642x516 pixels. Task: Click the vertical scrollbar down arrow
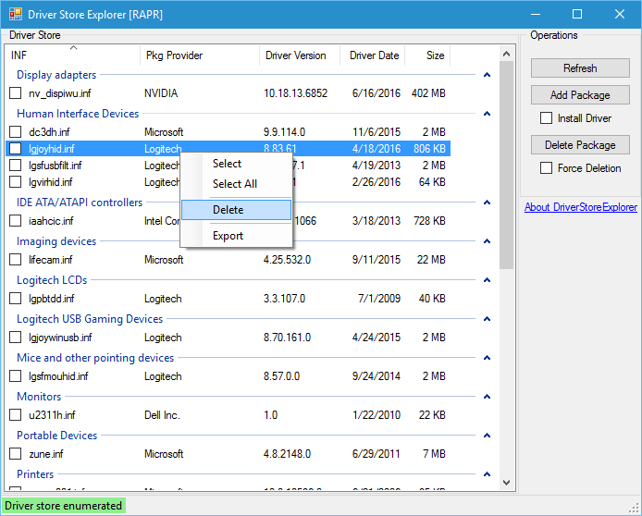506,482
